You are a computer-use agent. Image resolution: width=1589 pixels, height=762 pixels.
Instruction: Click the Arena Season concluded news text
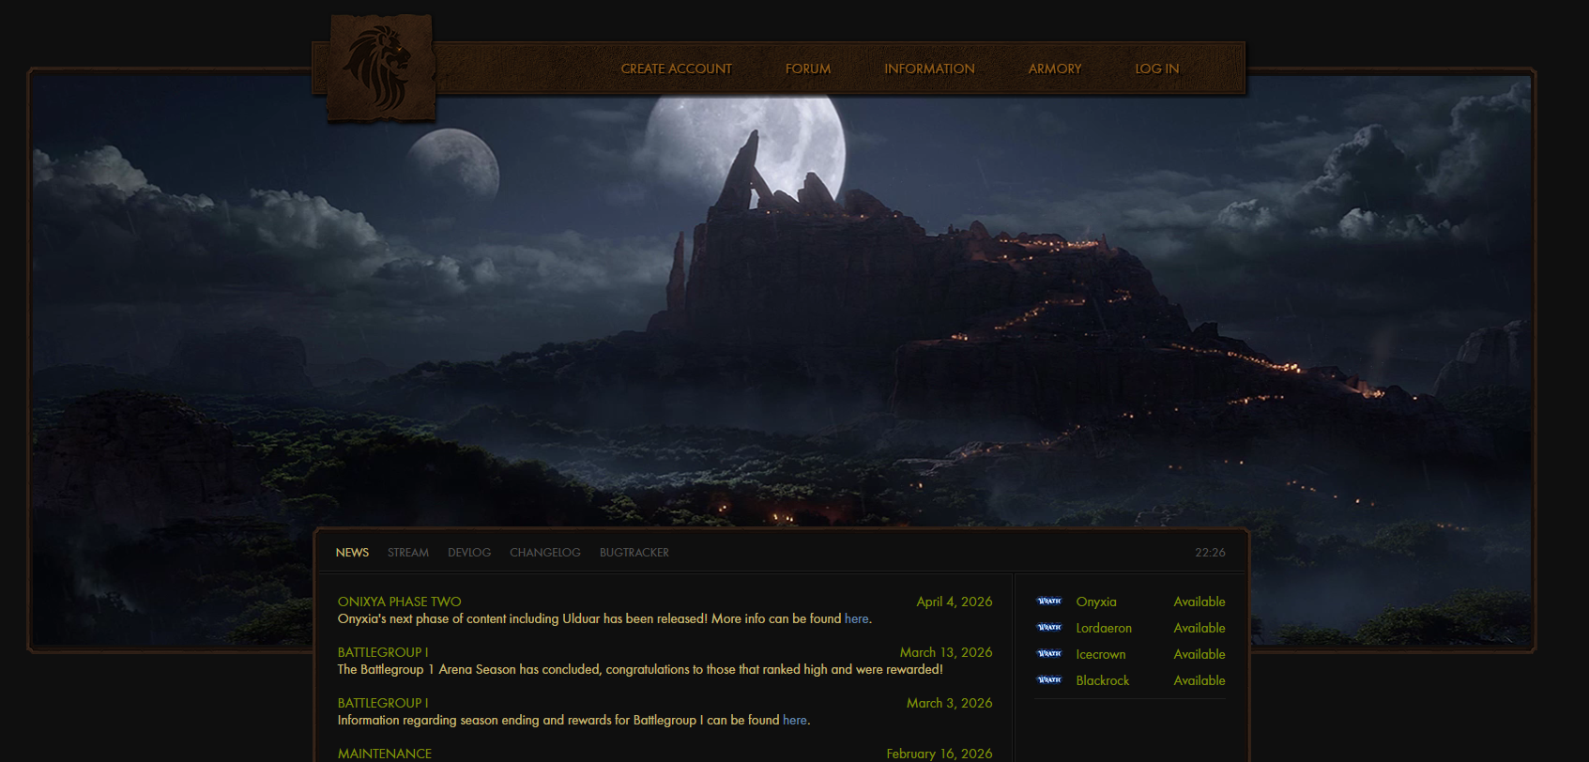[x=640, y=669]
